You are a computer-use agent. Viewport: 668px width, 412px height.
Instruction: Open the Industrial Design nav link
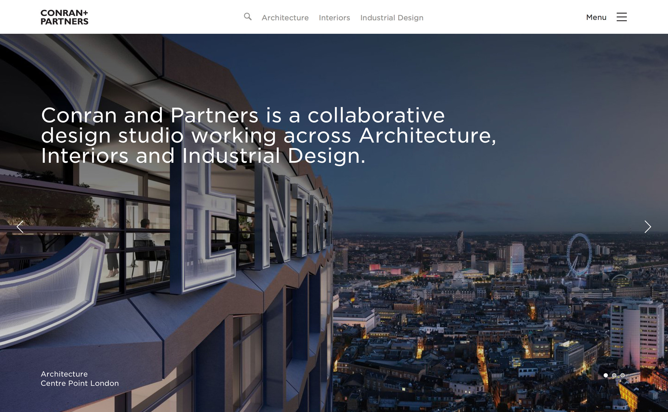click(392, 18)
